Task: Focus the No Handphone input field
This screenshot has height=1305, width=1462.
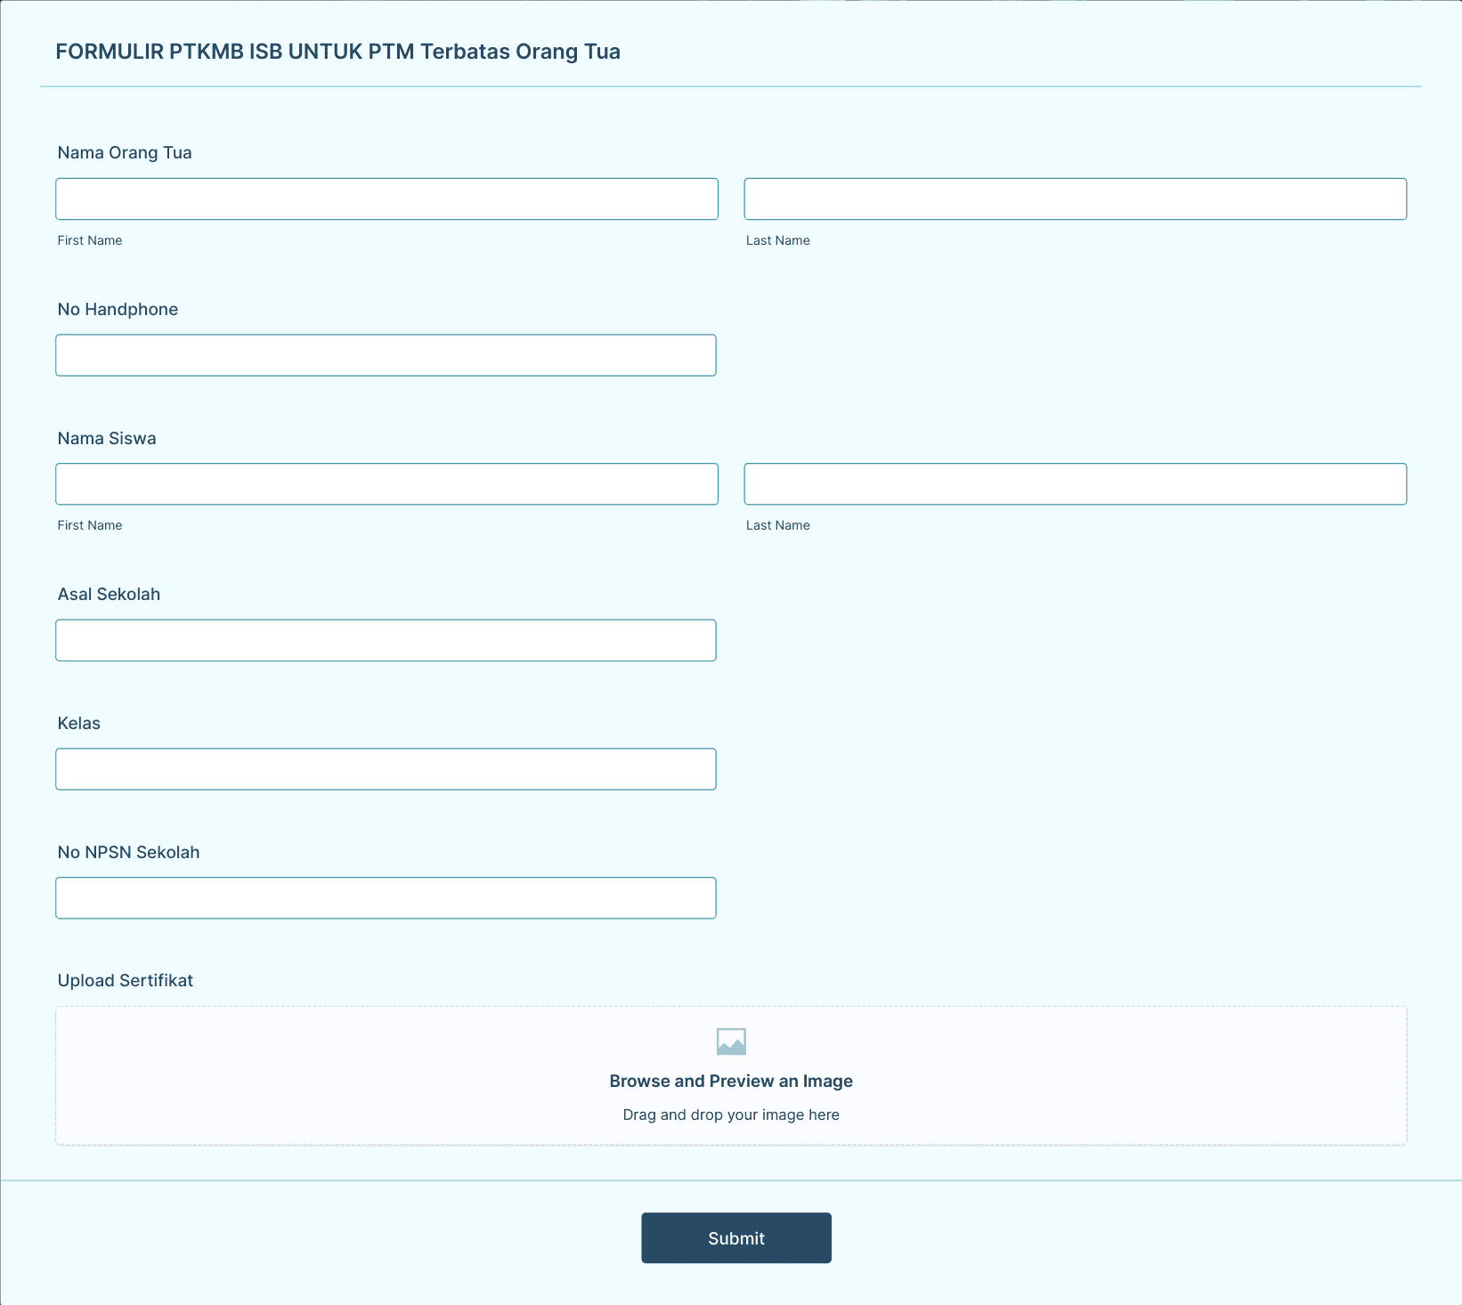Action: [x=386, y=355]
